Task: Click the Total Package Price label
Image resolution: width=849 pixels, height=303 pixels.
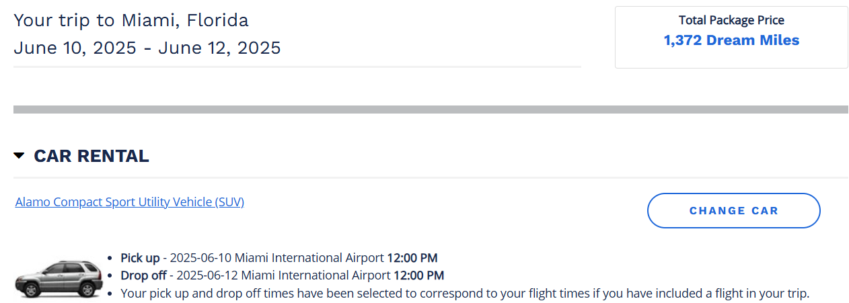Action: coord(731,20)
